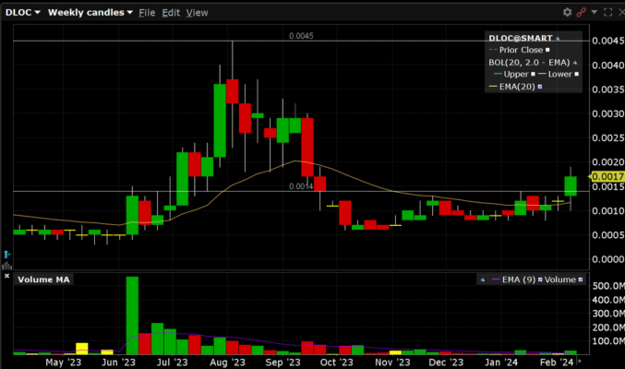Click the red chain link grouping icon
This screenshot has height=369, width=625.
[582, 12]
